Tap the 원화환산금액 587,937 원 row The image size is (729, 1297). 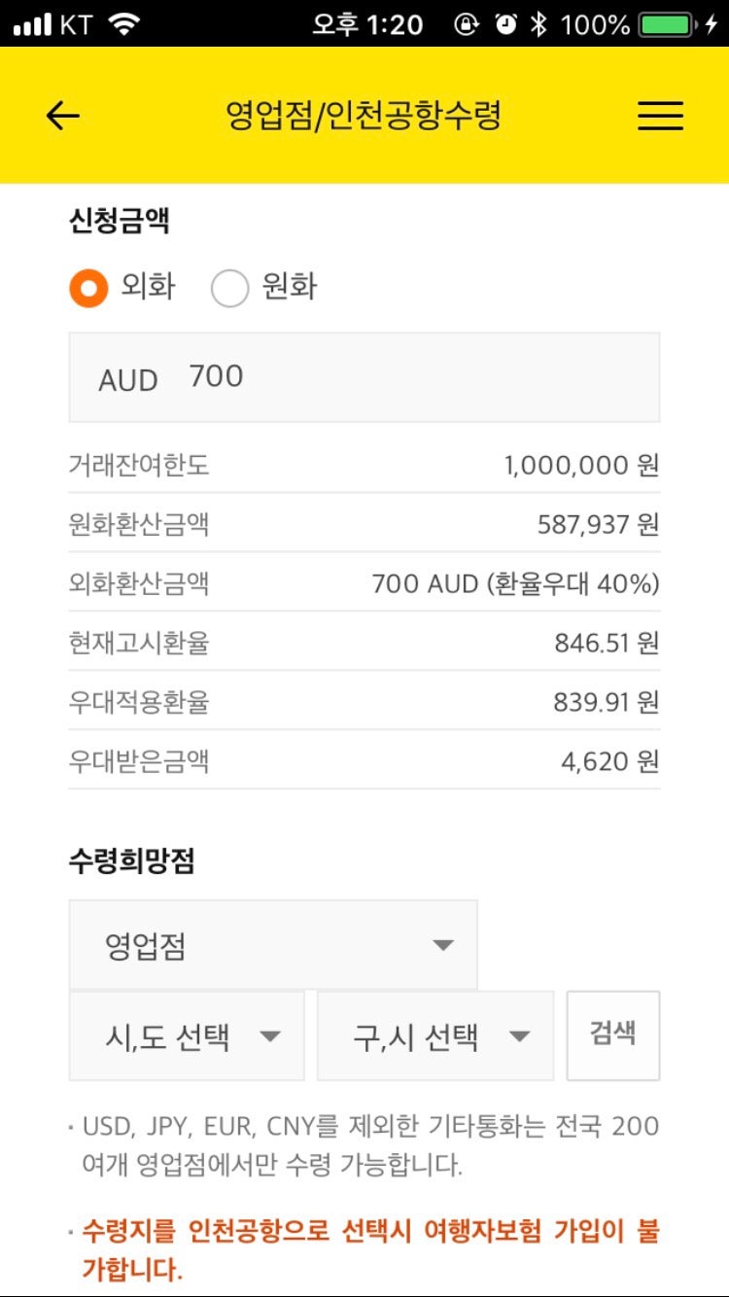tap(364, 524)
